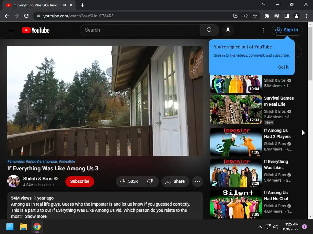Toggle Chrome side panel
The height and width of the screenshot is (234, 313).
pos(287,16)
